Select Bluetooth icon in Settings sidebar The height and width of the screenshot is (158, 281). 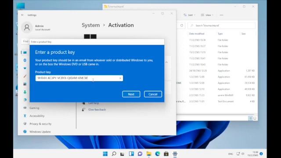click(25, 60)
